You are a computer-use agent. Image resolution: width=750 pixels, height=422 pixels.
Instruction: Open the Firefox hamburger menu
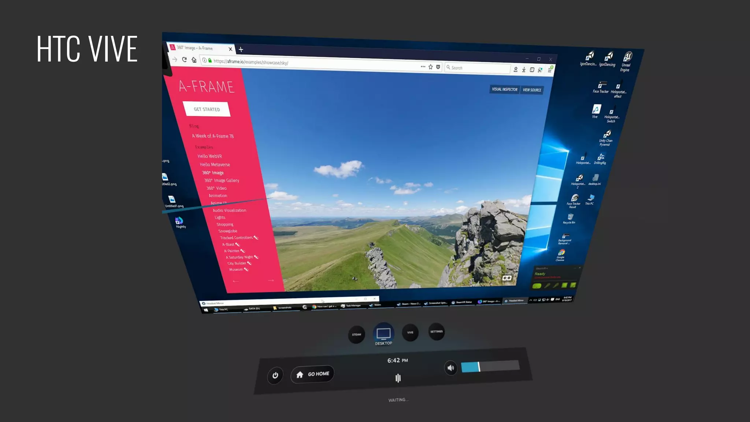click(550, 70)
